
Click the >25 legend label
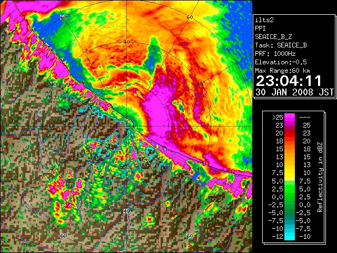(277, 117)
